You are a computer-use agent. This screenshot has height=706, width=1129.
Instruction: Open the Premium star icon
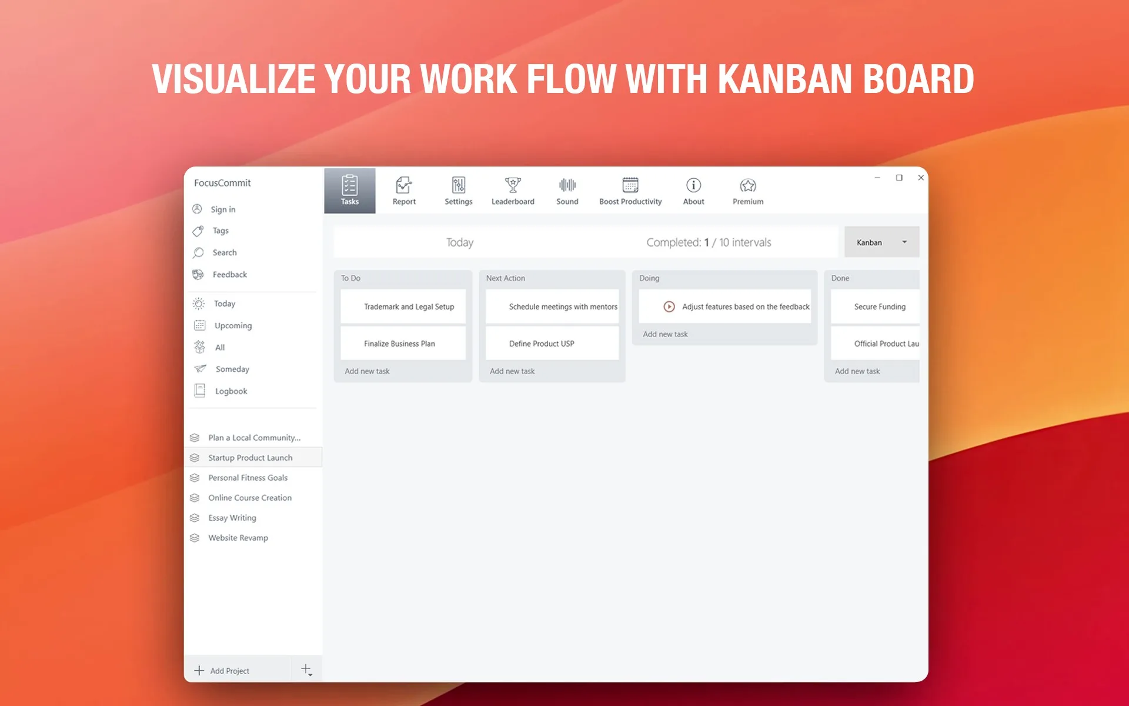pyautogui.click(x=748, y=185)
